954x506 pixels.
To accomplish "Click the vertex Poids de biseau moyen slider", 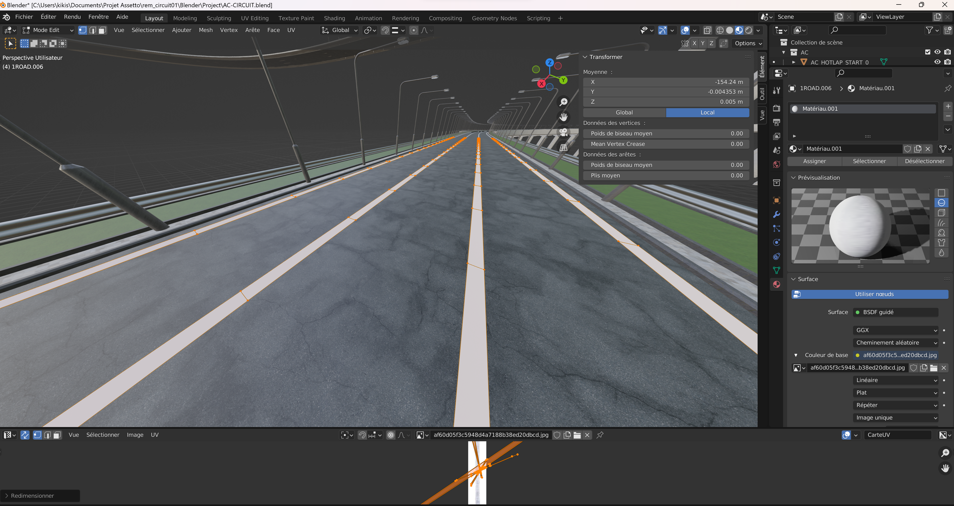I will [666, 134].
